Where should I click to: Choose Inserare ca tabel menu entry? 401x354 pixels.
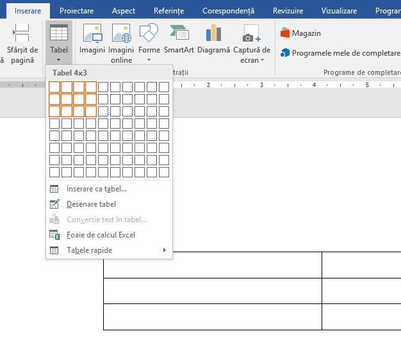(96, 189)
